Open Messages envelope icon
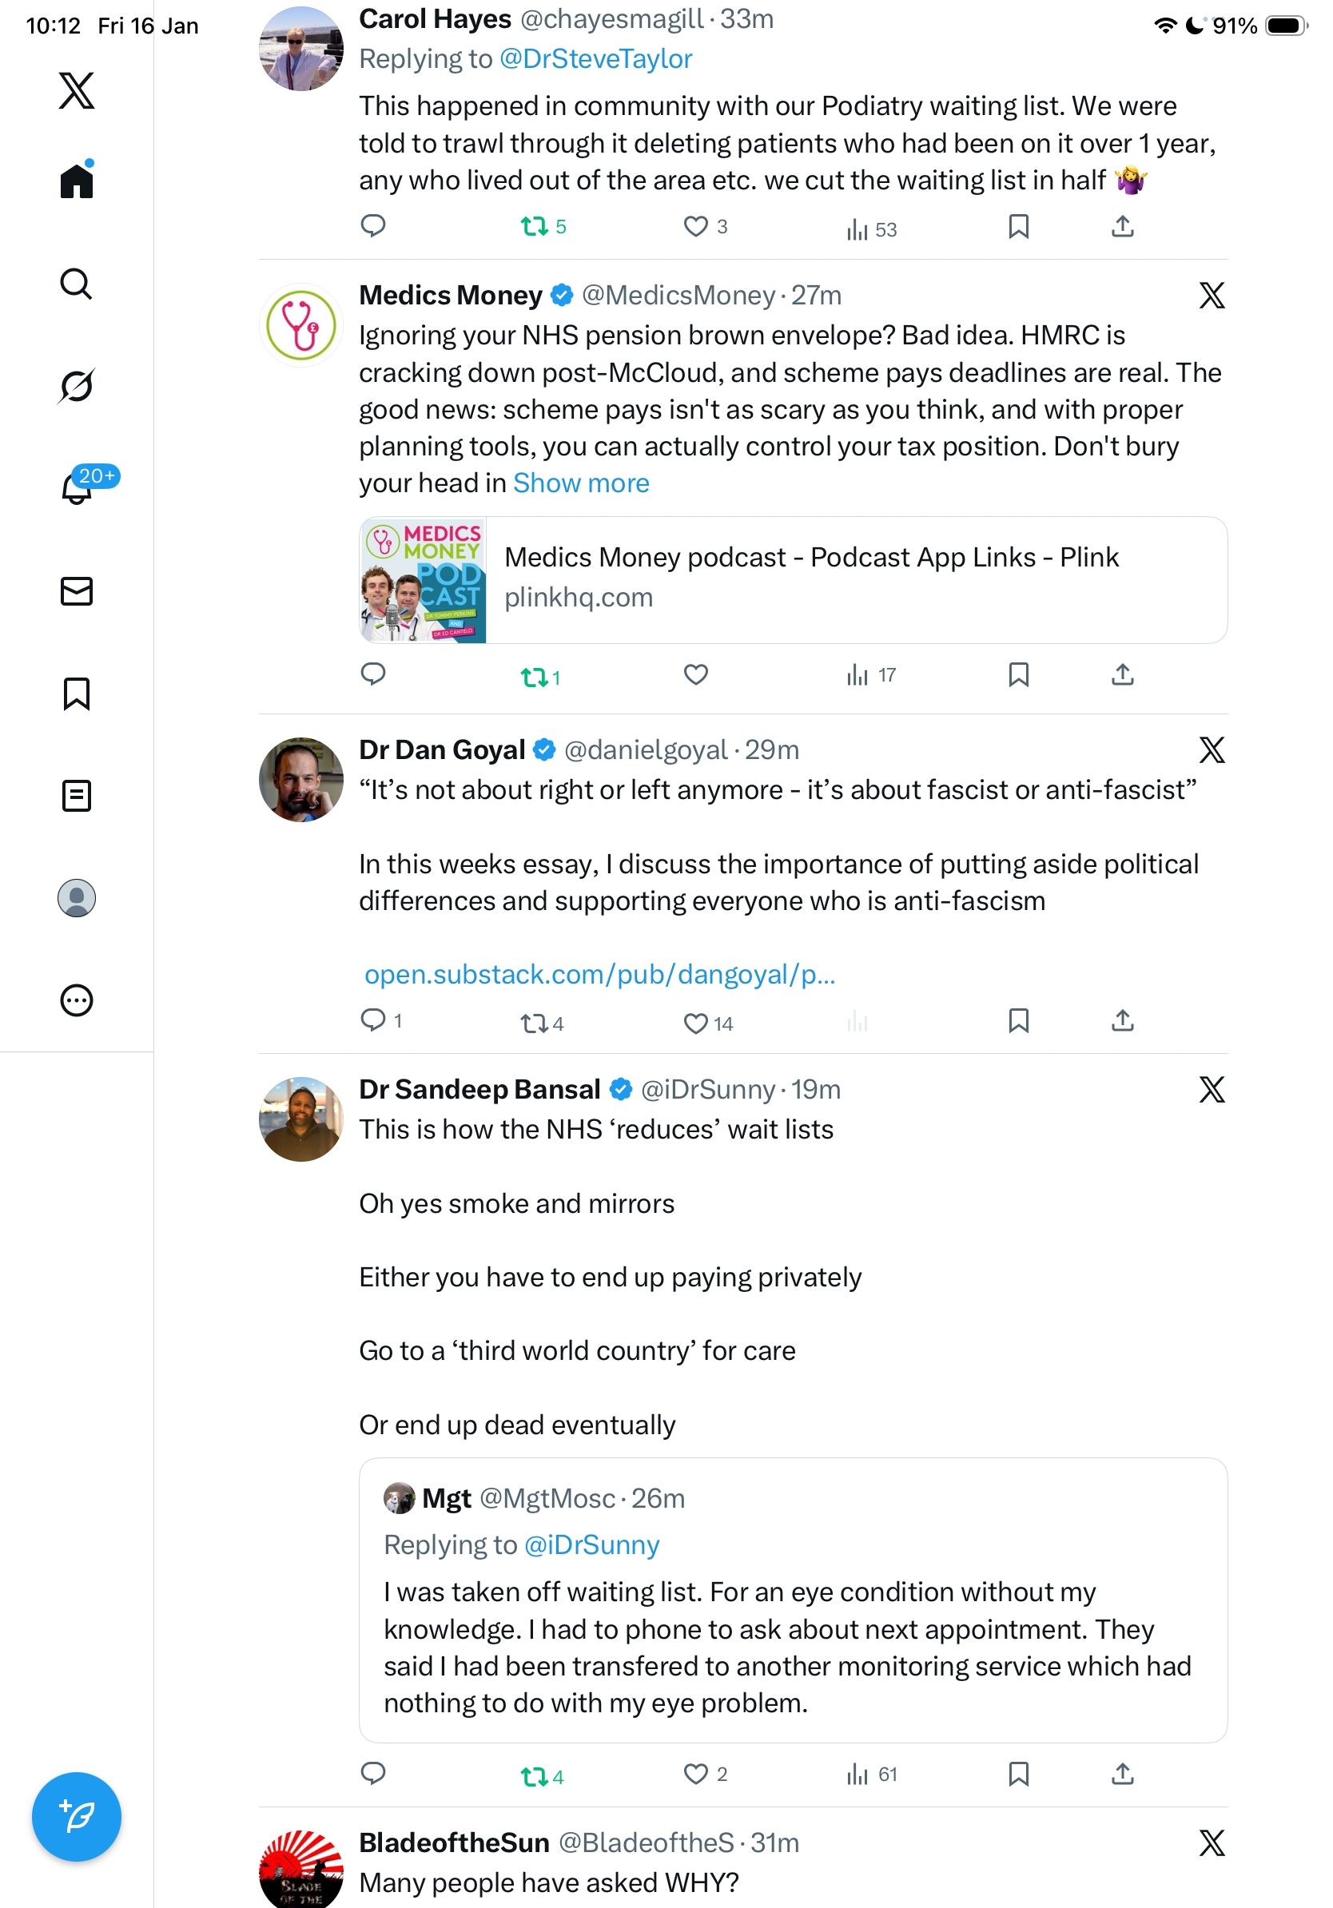This screenshot has height=1908, width=1333. [77, 590]
